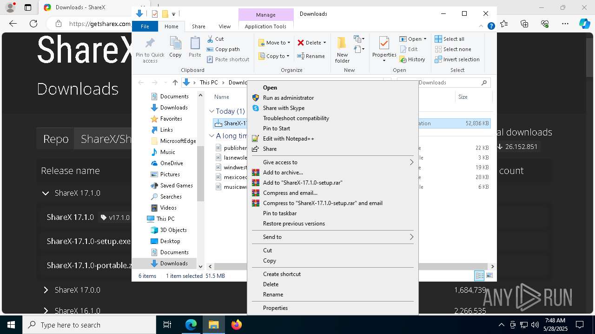
Task: Switch to the View ribbon tab
Action: point(225,26)
